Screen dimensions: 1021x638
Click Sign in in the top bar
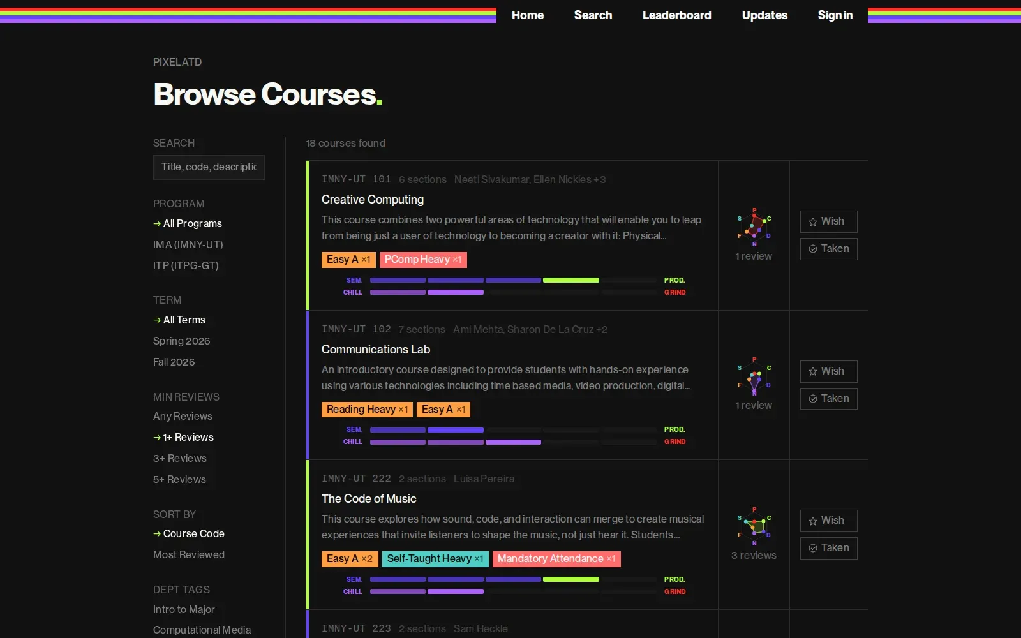click(x=835, y=15)
